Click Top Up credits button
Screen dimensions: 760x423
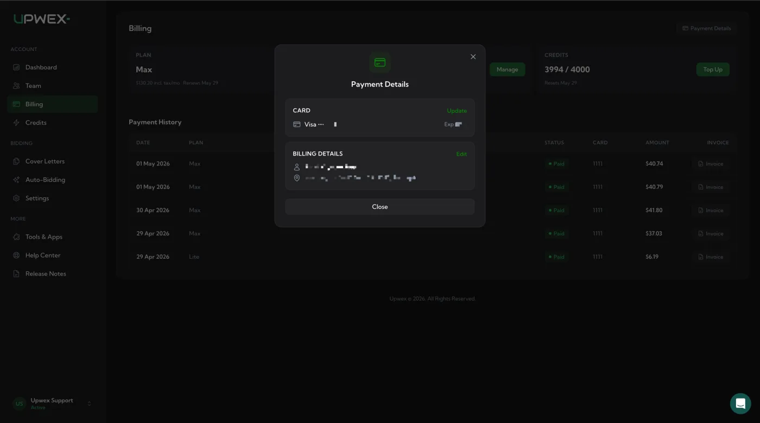[x=713, y=69]
